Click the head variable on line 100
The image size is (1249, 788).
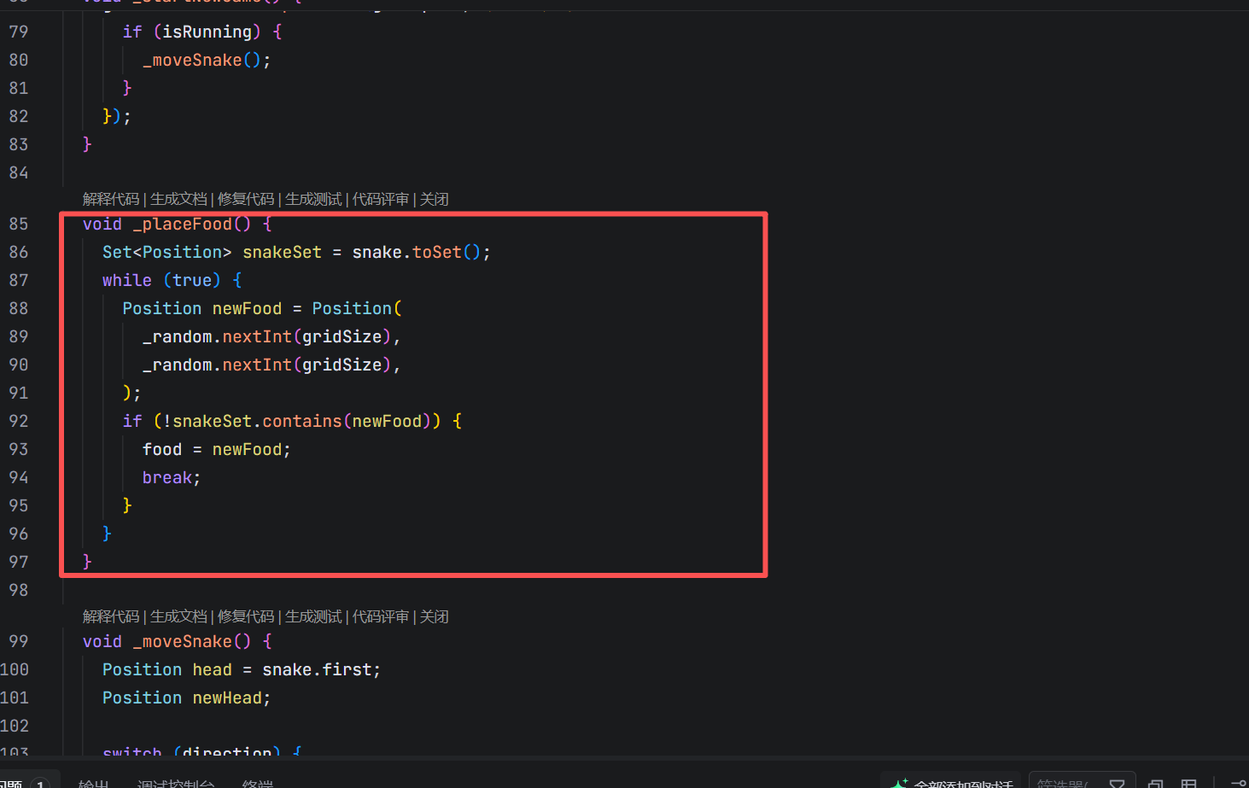click(212, 669)
